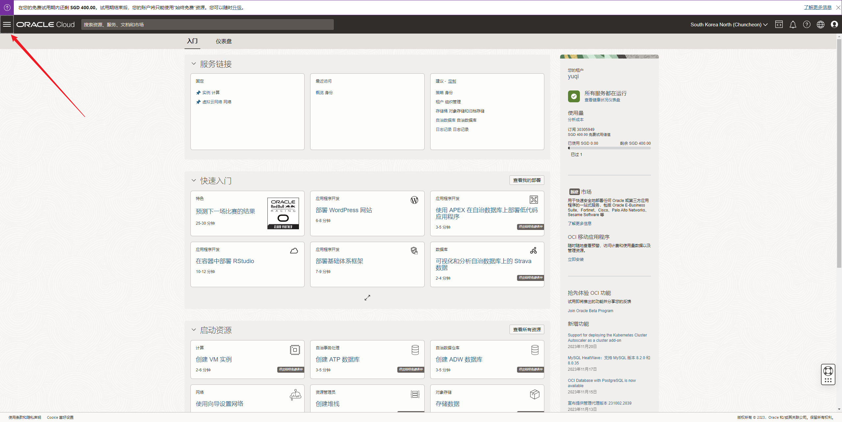Open language globe selector
The width and height of the screenshot is (842, 422).
click(x=821, y=24)
